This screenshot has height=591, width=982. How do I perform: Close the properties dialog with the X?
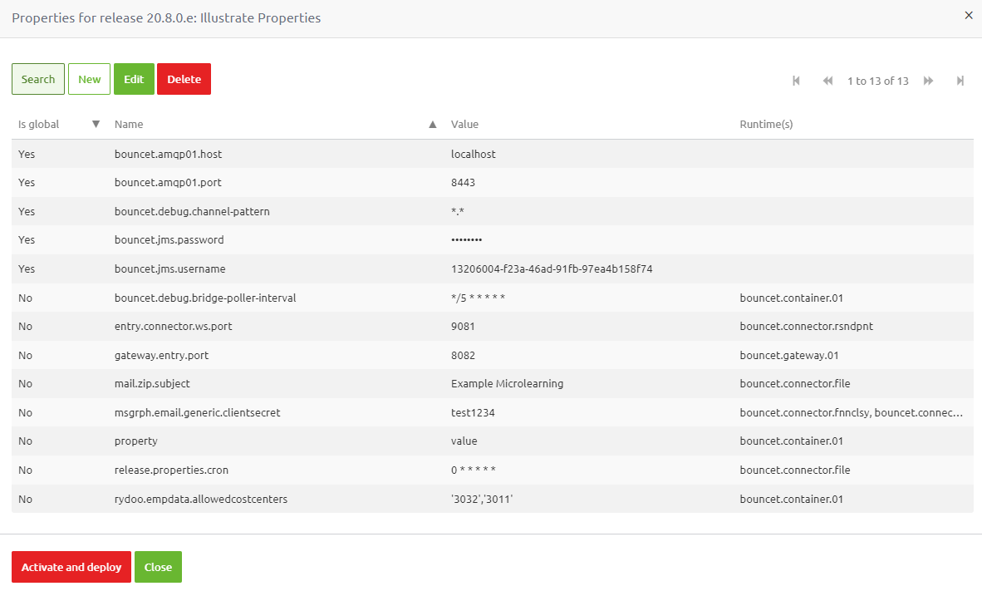[x=968, y=15]
